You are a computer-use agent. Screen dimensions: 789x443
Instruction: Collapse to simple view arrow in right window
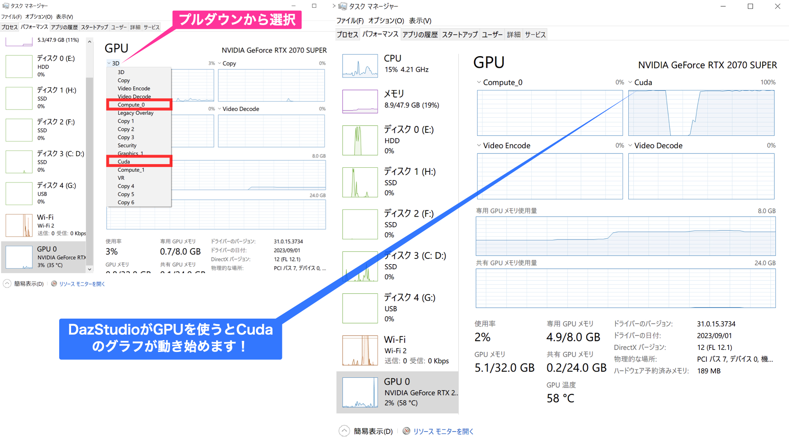(x=344, y=431)
